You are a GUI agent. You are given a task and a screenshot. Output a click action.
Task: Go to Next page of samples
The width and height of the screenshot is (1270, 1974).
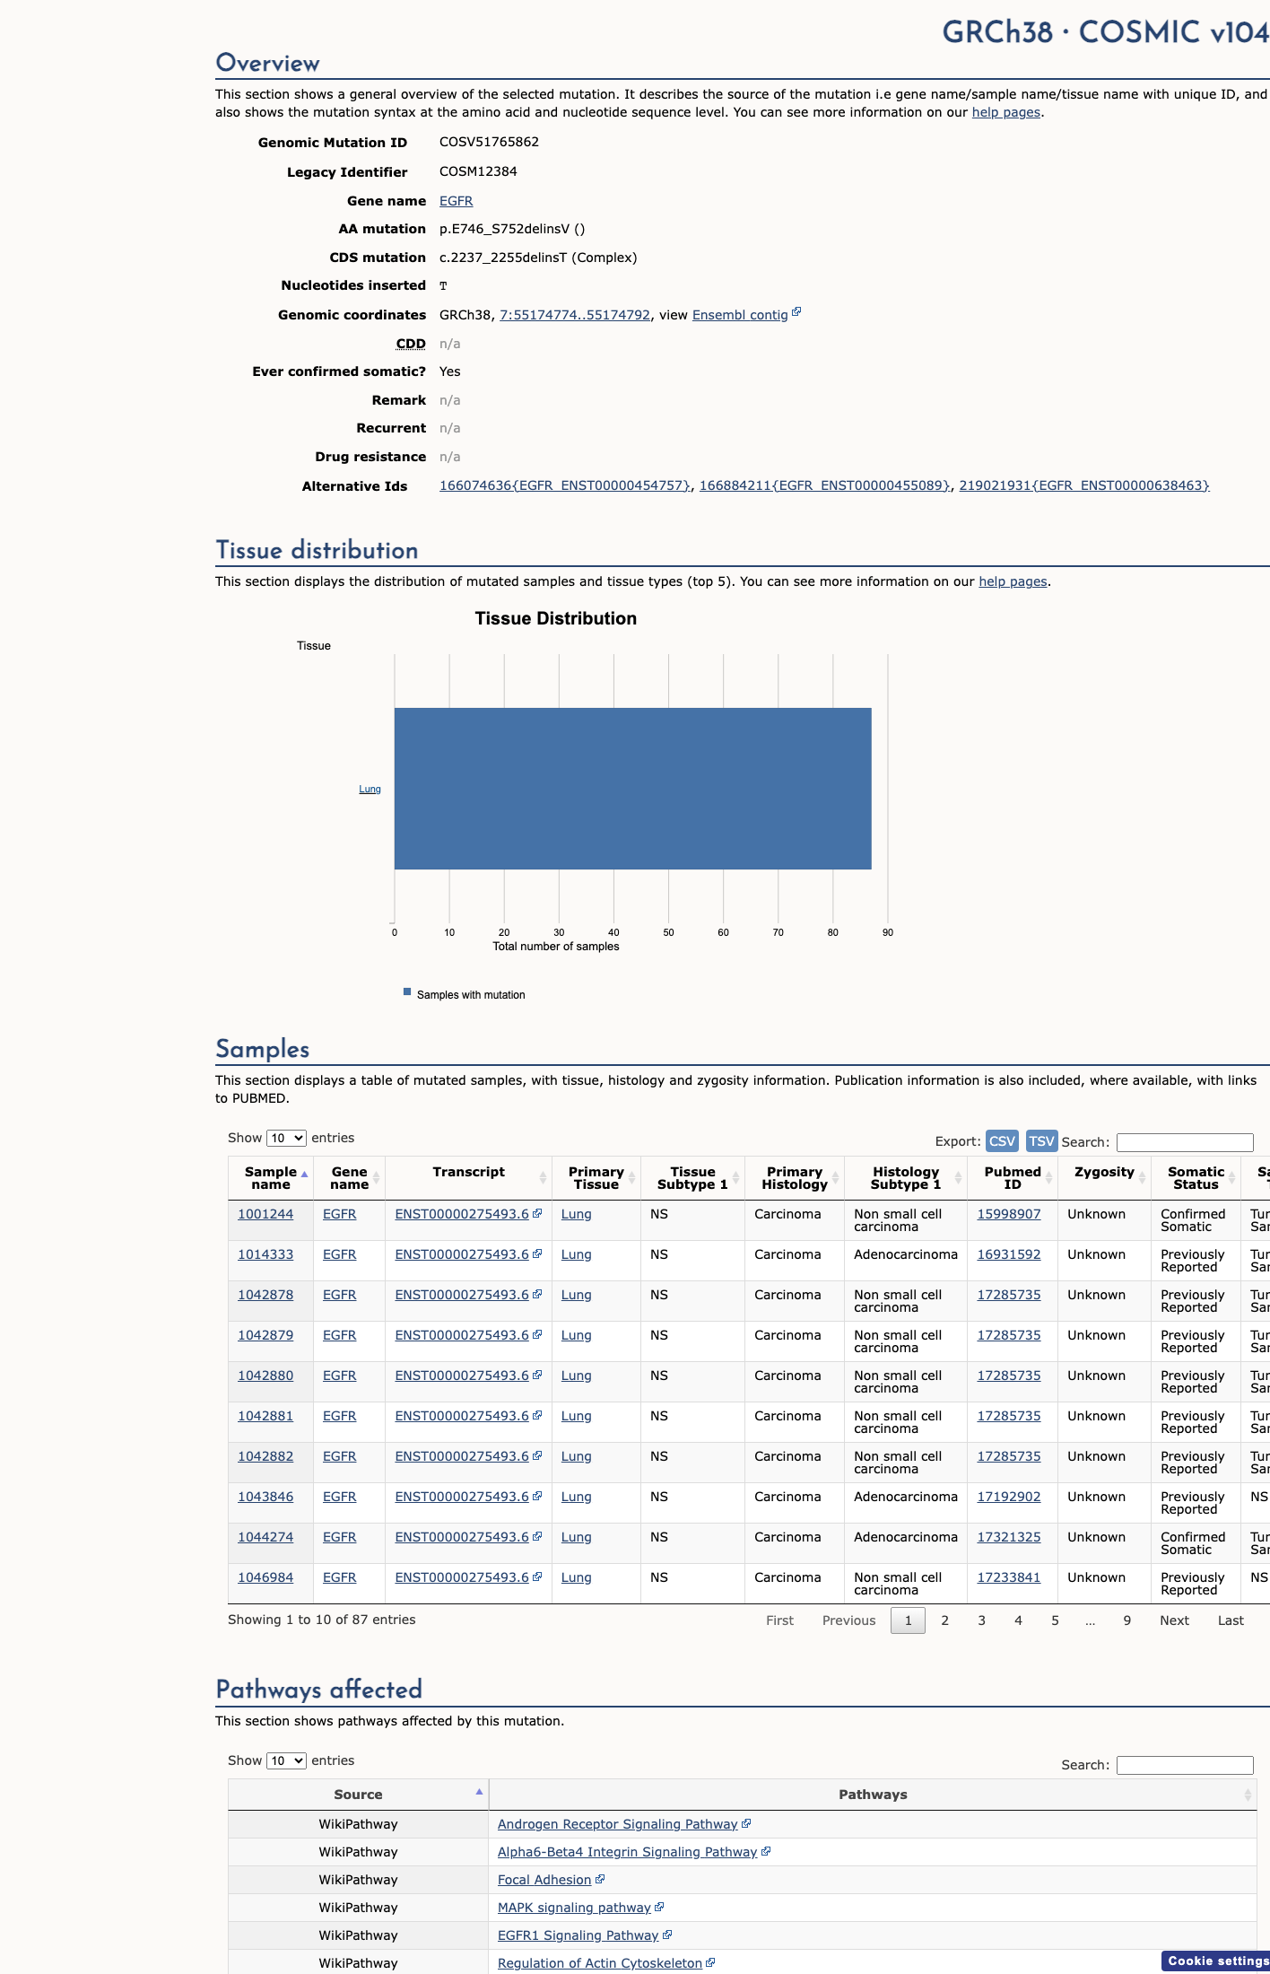coord(1174,1620)
